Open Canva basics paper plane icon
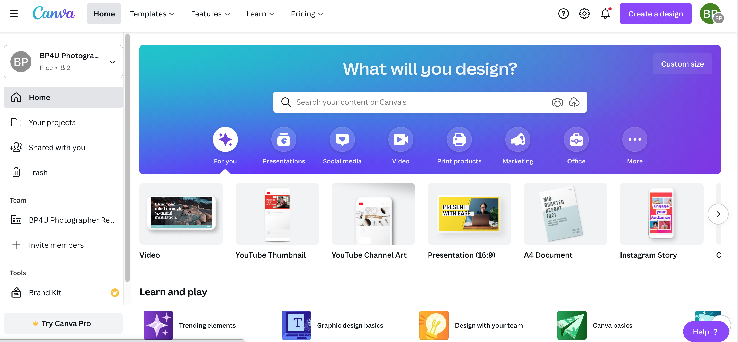Image resolution: width=738 pixels, height=342 pixels. point(572,325)
